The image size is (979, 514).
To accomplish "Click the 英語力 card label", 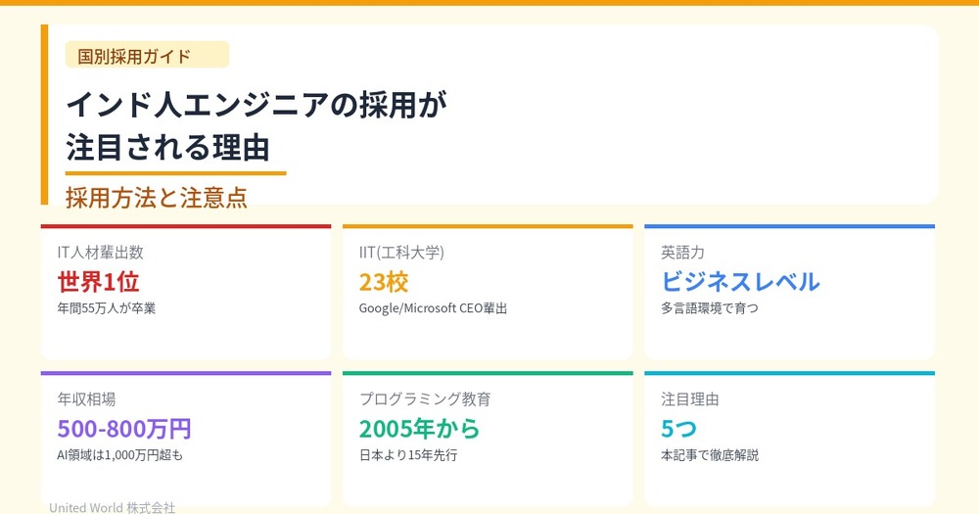I will tap(682, 253).
